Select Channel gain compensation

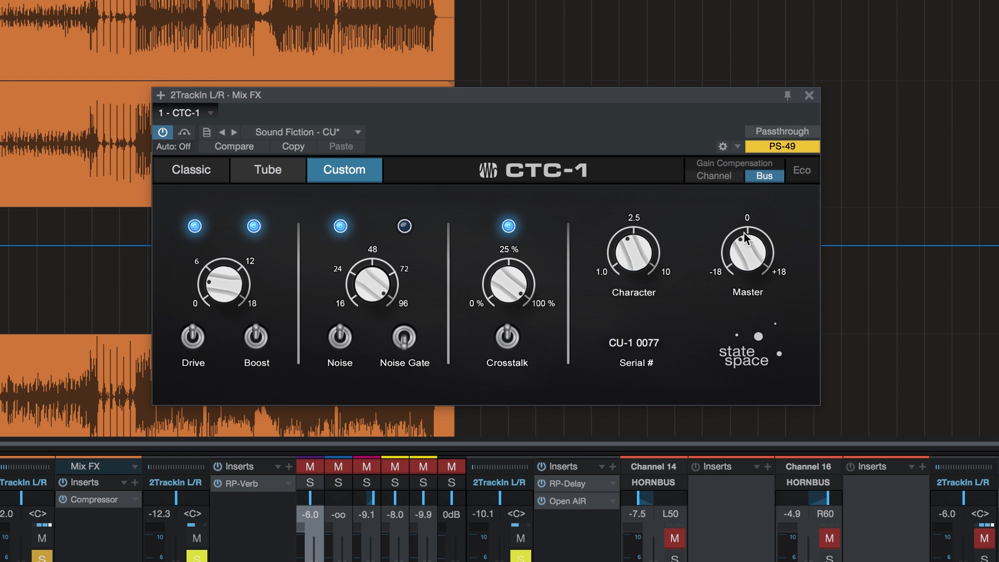click(713, 176)
